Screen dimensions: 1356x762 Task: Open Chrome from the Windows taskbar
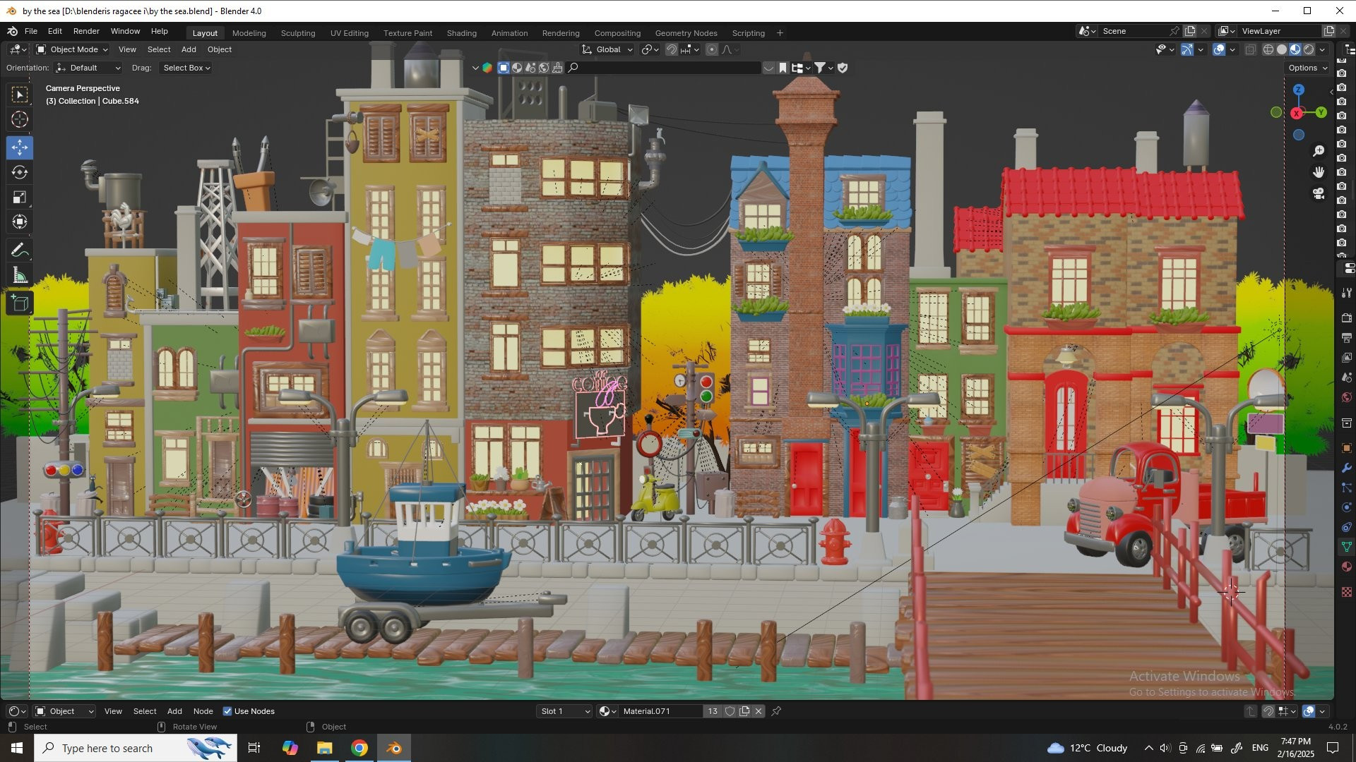pyautogui.click(x=359, y=748)
